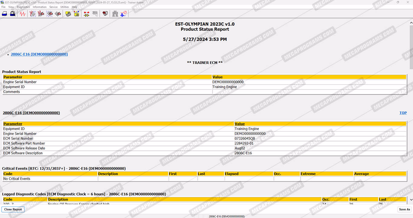The image size is (413, 218).
Task: Follow the blue 2806C-E16 bulleted link
Action: (x=39, y=54)
